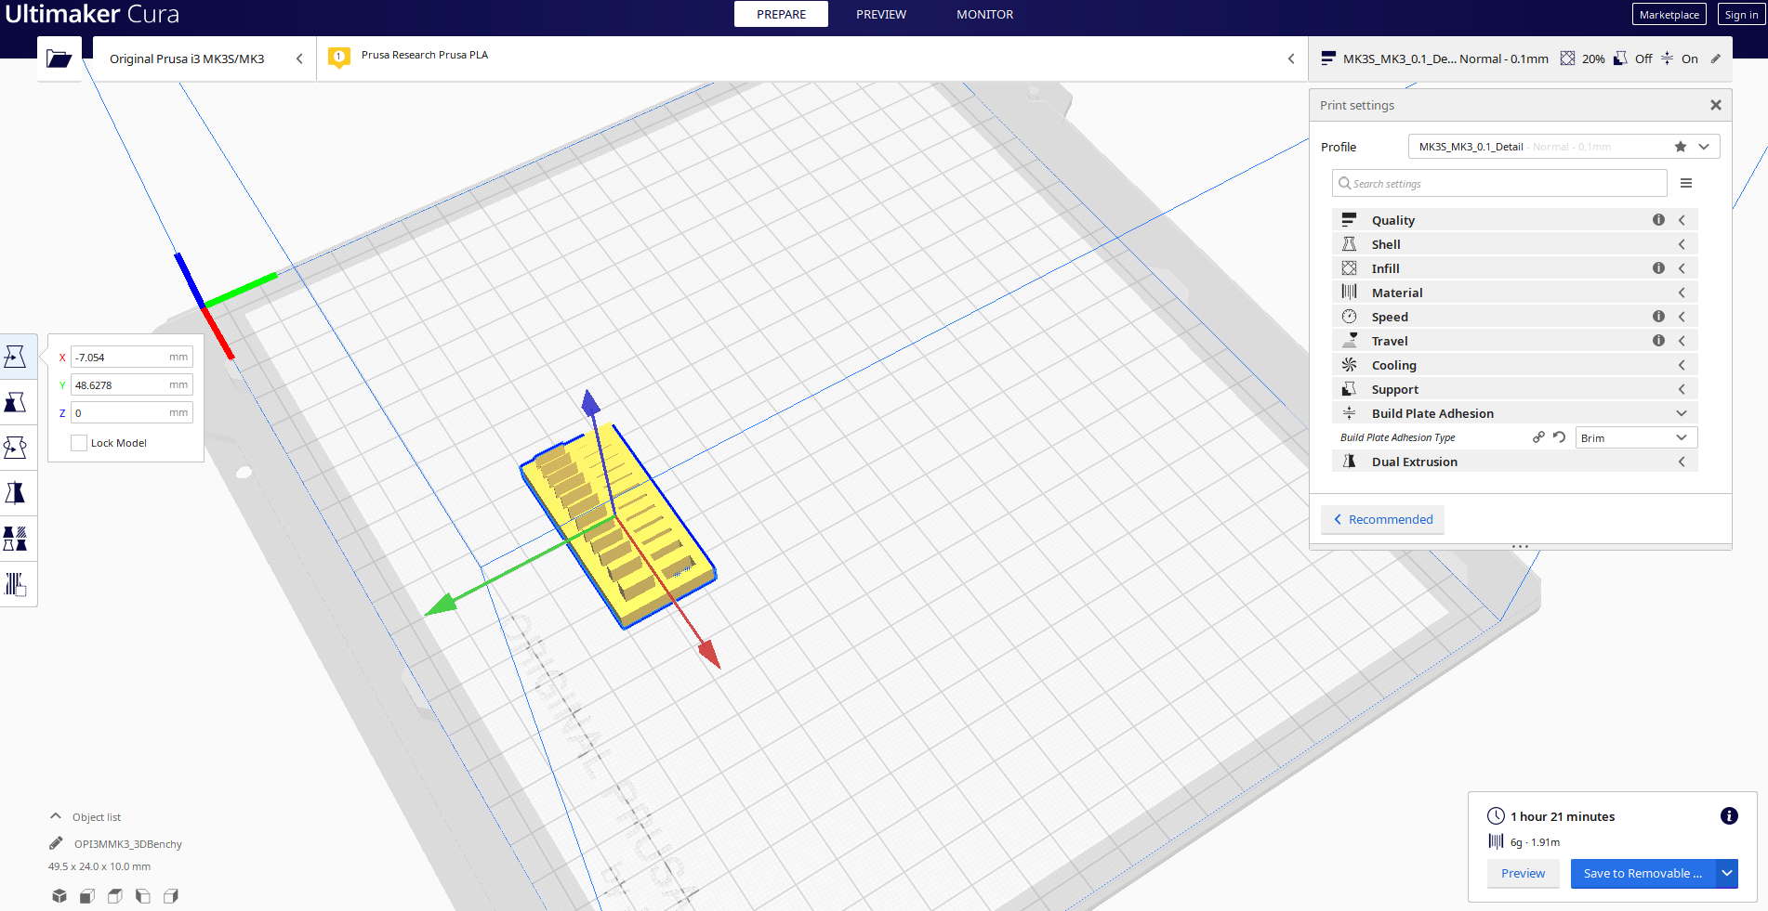Screen dimensions: 1768x911
Task: Open file using folder icon
Action: pos(59,59)
